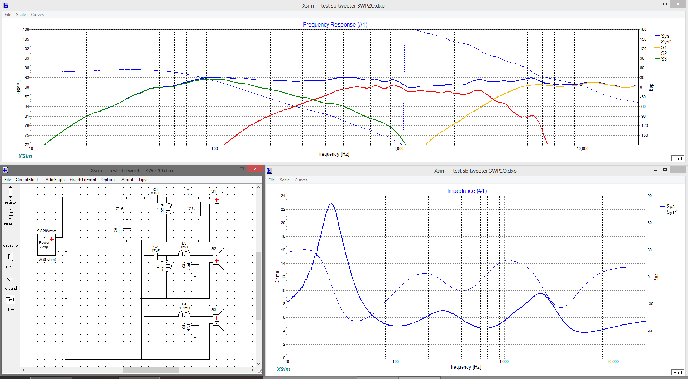
Task: Open Curves menu in impedance window
Action: point(301,180)
